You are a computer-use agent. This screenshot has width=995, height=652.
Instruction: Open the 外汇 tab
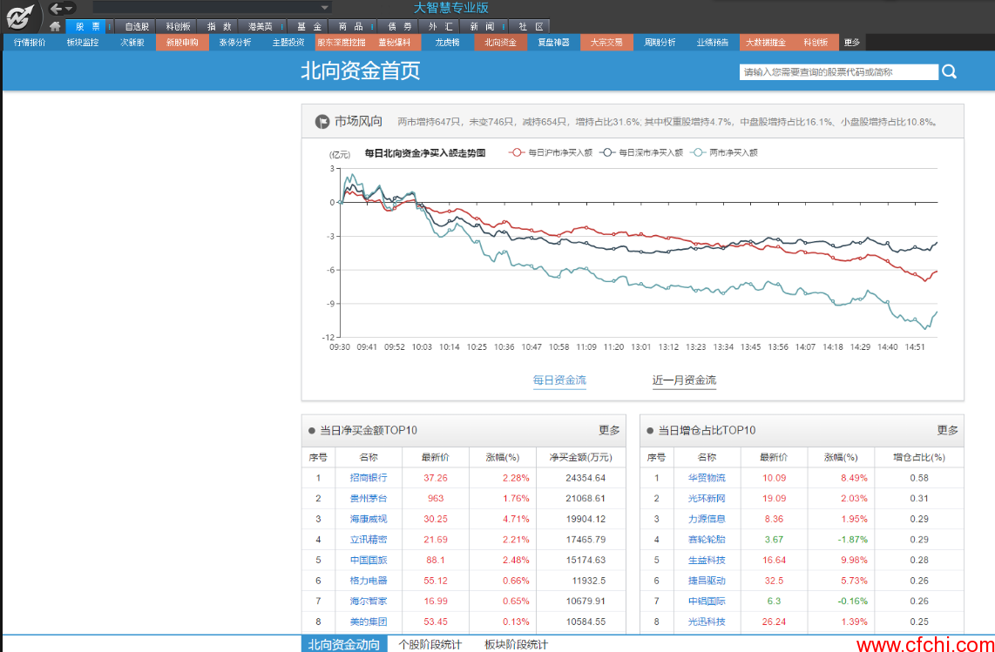point(440,27)
